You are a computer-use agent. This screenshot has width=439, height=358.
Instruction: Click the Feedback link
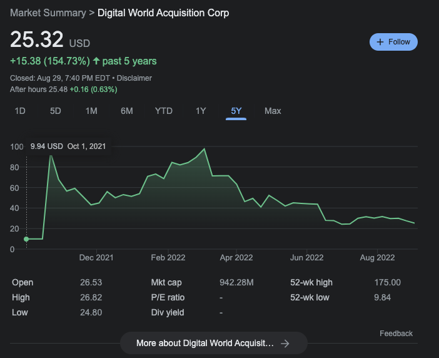tap(396, 334)
